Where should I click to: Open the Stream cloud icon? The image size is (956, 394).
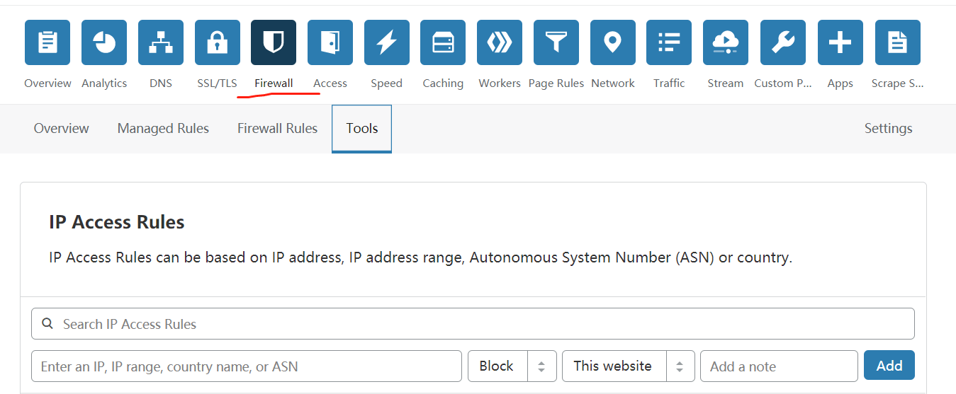pos(726,42)
